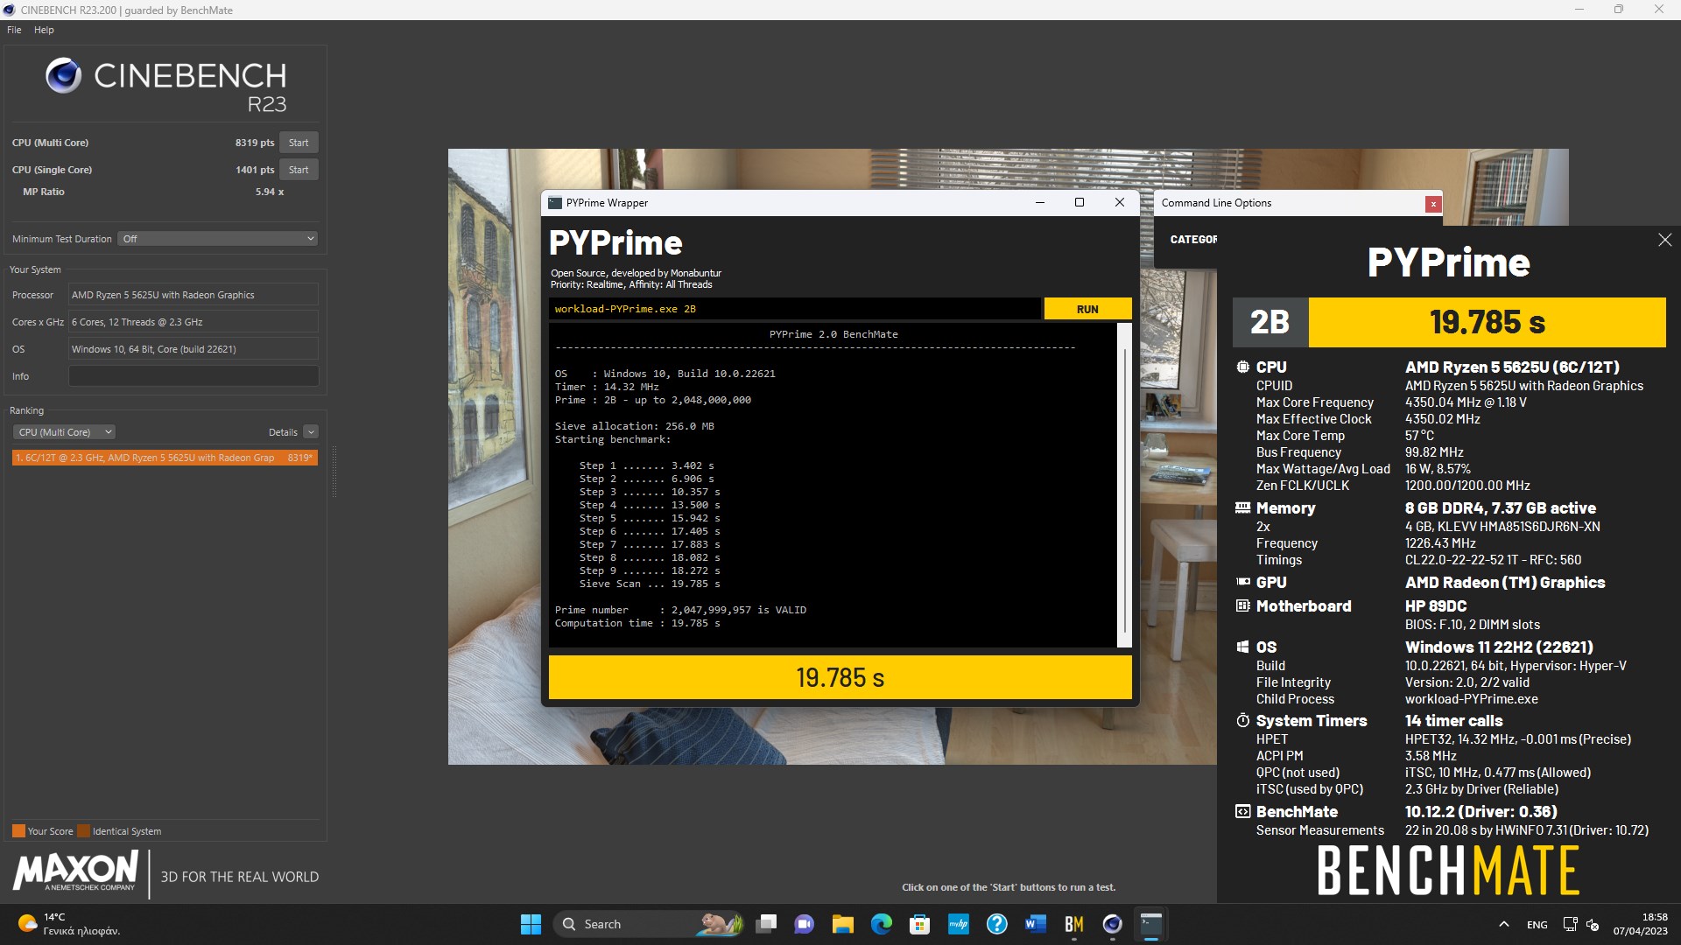Click the ENG language indicator
This screenshot has width=1681, height=945.
(1537, 925)
